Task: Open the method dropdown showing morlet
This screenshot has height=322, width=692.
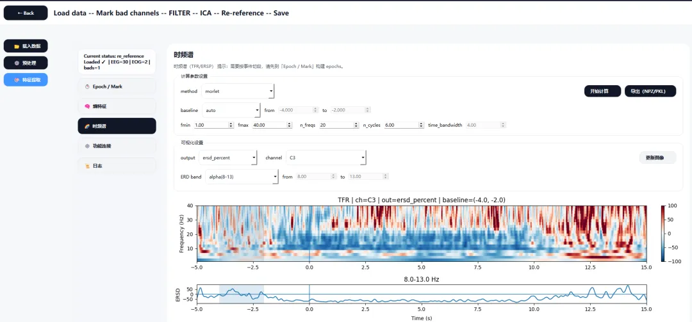Action: pos(238,92)
